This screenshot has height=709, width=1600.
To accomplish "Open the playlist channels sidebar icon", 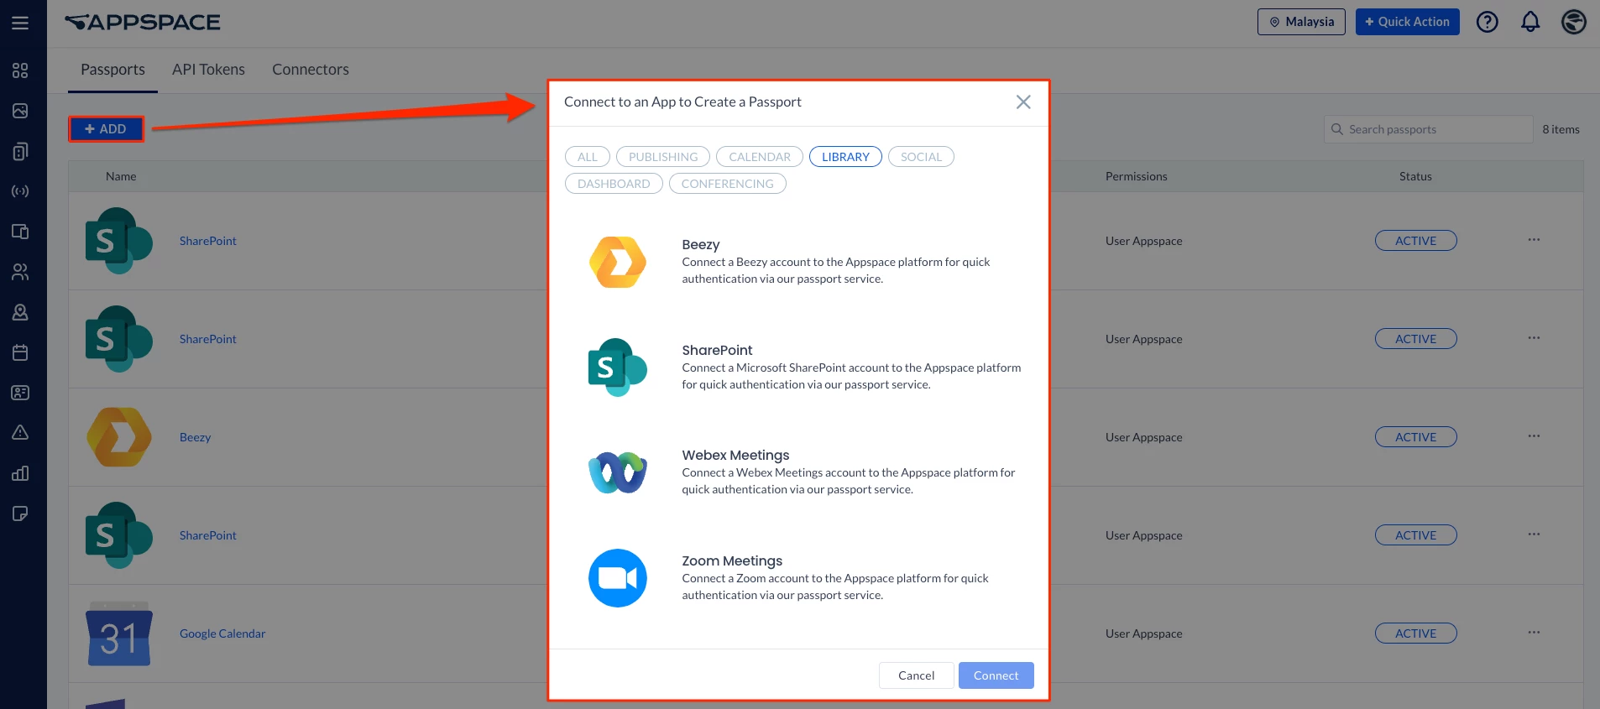I will tap(20, 151).
